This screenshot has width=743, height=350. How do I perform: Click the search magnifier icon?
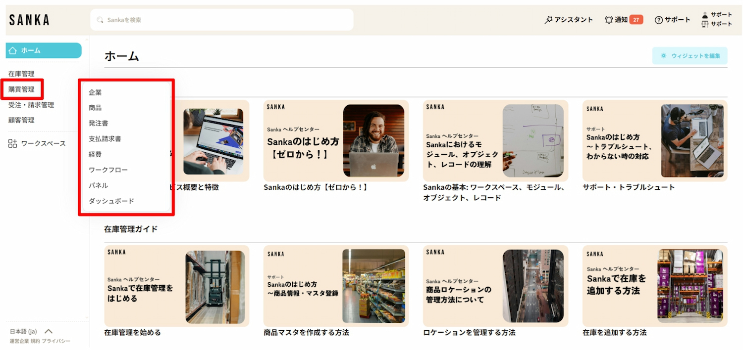(101, 20)
